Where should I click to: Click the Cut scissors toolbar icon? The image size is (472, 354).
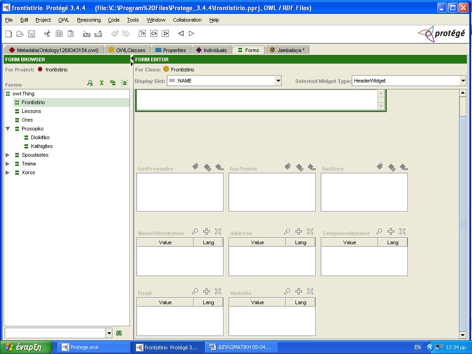coord(47,33)
